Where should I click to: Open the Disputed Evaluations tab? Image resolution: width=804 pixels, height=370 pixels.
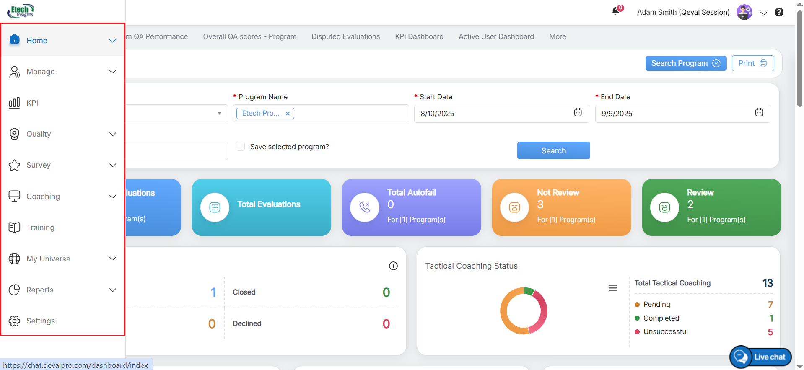[345, 37]
